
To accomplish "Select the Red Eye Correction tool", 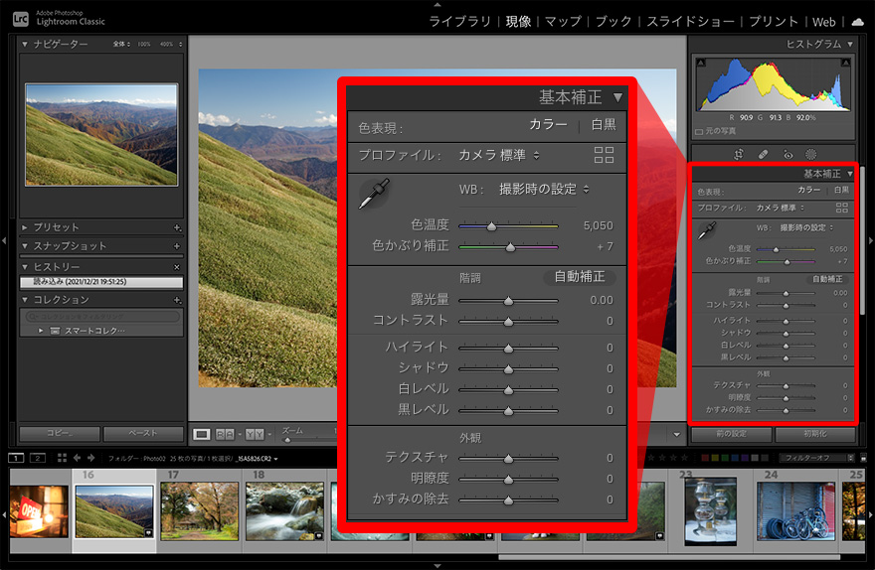I will pos(787,155).
